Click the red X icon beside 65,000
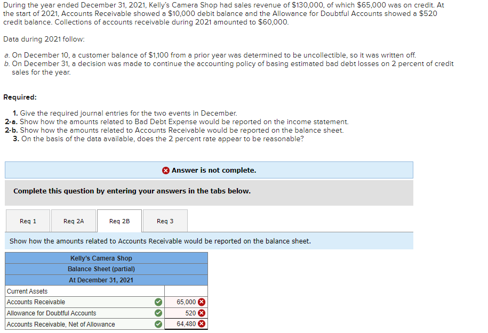Screen dimensions: 488x333 (x=202, y=302)
